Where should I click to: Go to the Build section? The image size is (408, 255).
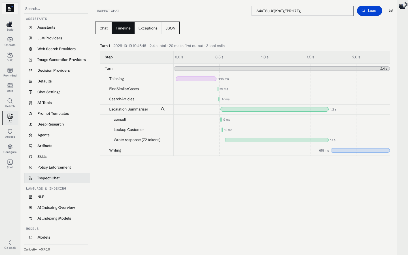click(x=10, y=57)
